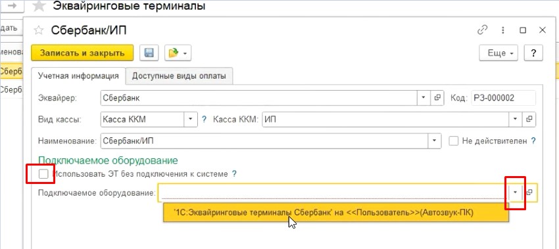Open help with the ? button
The height and width of the screenshot is (249, 559).
[533, 53]
